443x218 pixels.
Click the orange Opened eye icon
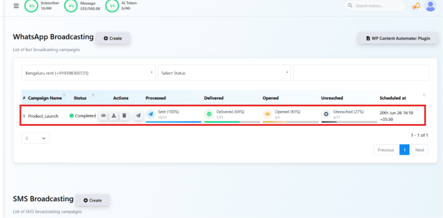coord(268,114)
